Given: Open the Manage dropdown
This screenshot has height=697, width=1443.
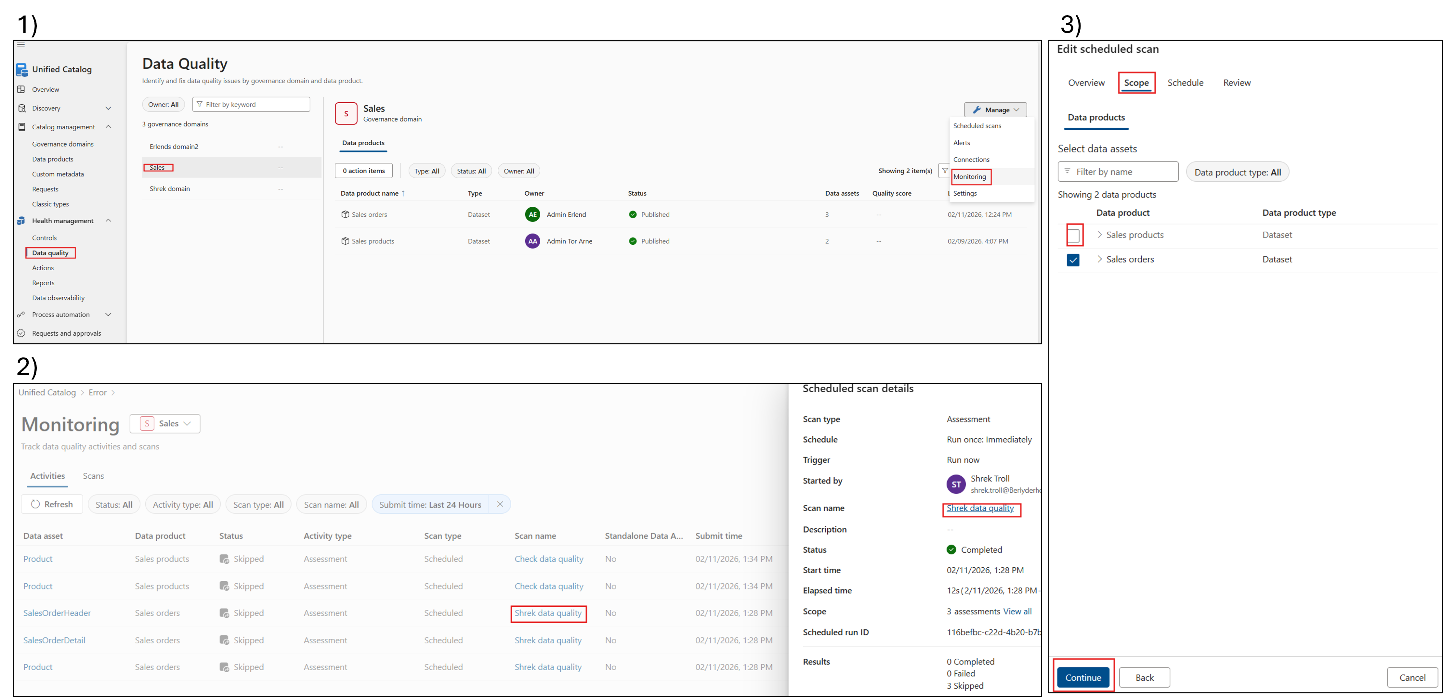Looking at the screenshot, I should (x=995, y=110).
